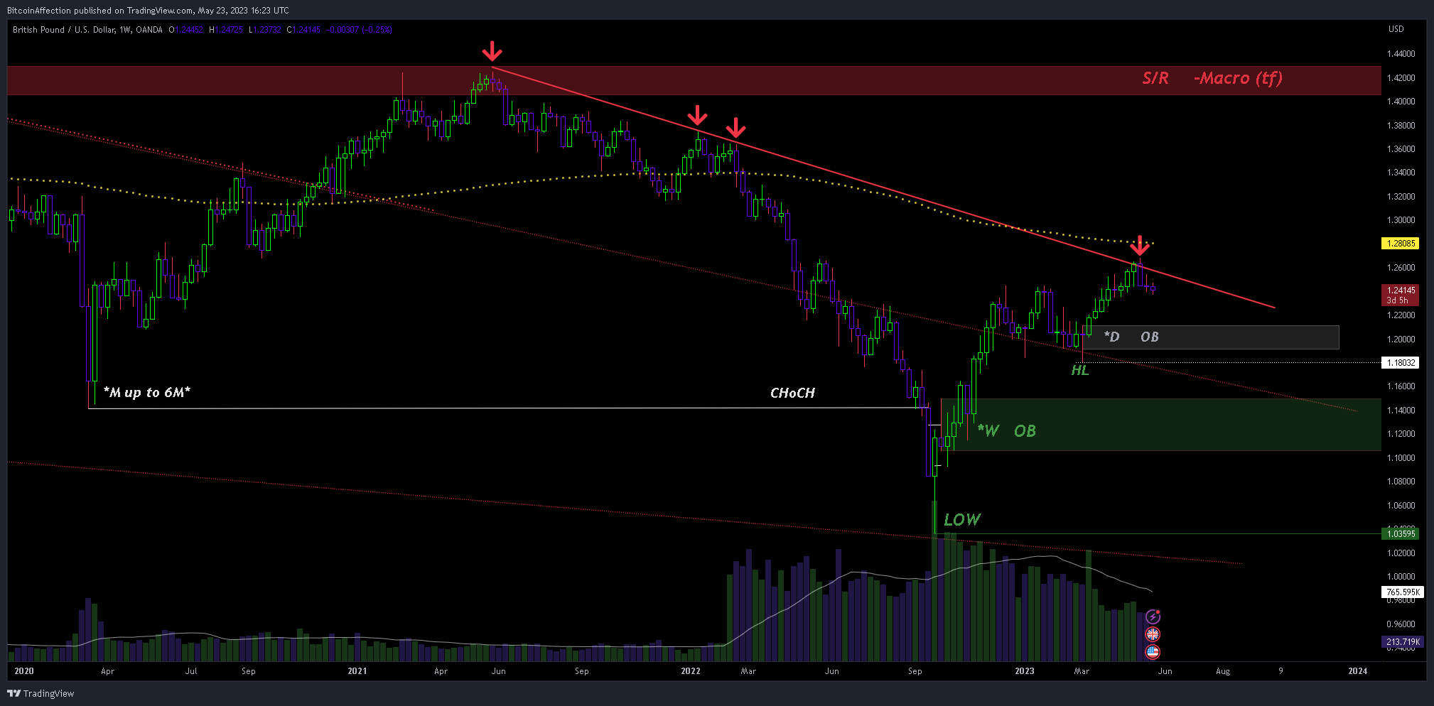Select the green 1.03595 LOW price label
Screen dimensions: 1434x706
tap(1400, 533)
